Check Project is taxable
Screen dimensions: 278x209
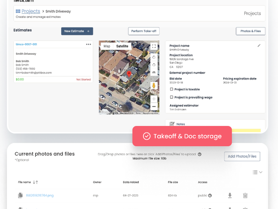click(x=172, y=89)
